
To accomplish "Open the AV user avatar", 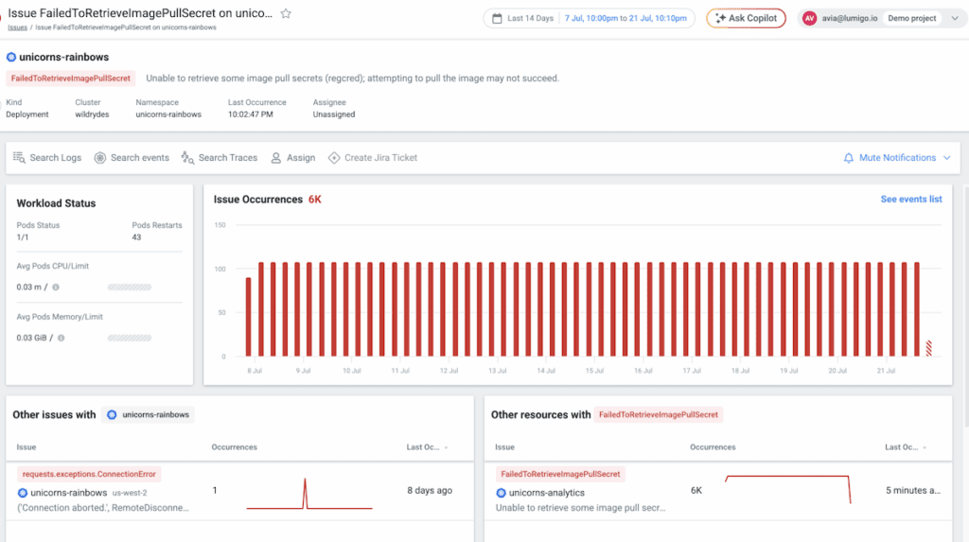I will pyautogui.click(x=810, y=18).
